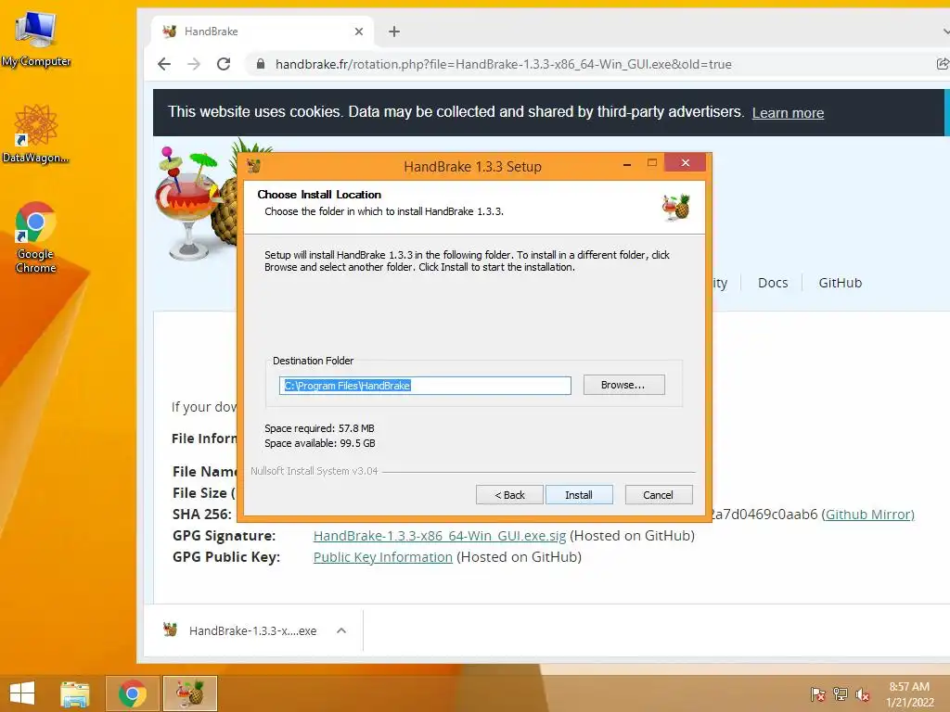Click the 'GPG Public Key:' label on webpage
This screenshot has width=950, height=712.
click(x=226, y=557)
